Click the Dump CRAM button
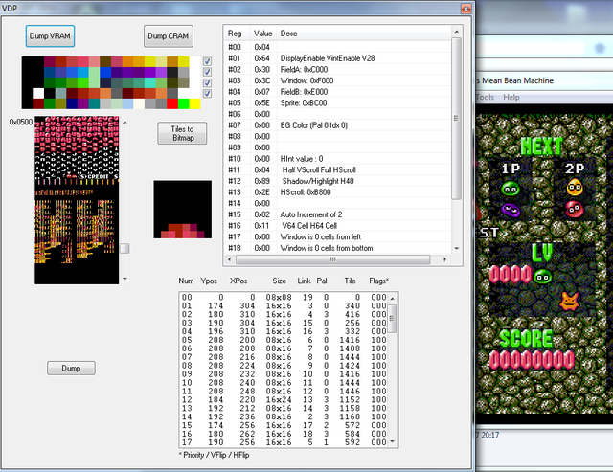This screenshot has height=472, width=613. [169, 36]
